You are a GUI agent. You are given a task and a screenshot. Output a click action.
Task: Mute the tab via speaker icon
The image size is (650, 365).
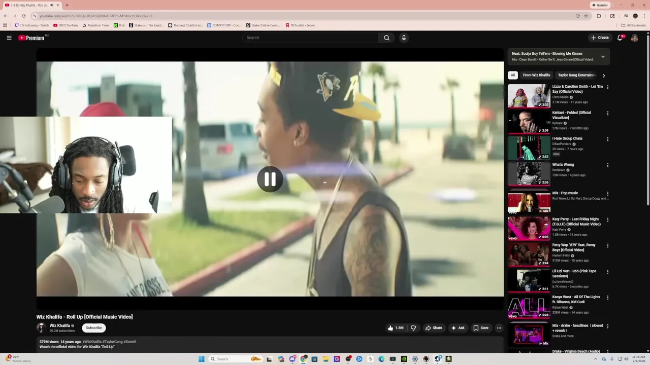coord(52,5)
